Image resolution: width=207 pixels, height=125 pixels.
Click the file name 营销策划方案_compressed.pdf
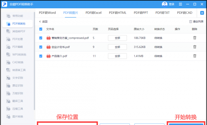[x=70, y=38]
